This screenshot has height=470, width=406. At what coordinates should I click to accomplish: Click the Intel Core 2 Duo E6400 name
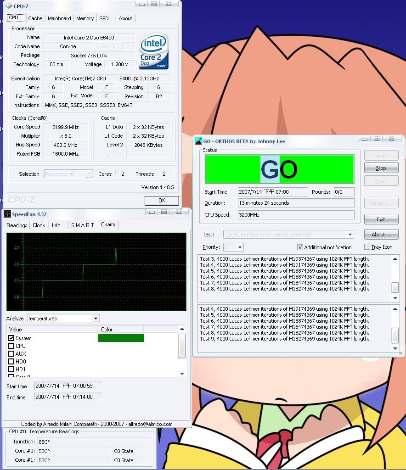pos(89,38)
